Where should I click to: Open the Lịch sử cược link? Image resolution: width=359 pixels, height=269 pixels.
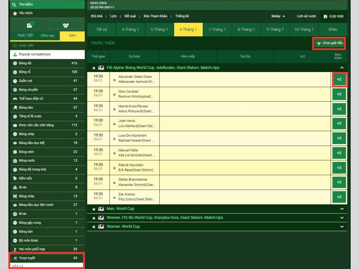pyautogui.click(x=306, y=16)
